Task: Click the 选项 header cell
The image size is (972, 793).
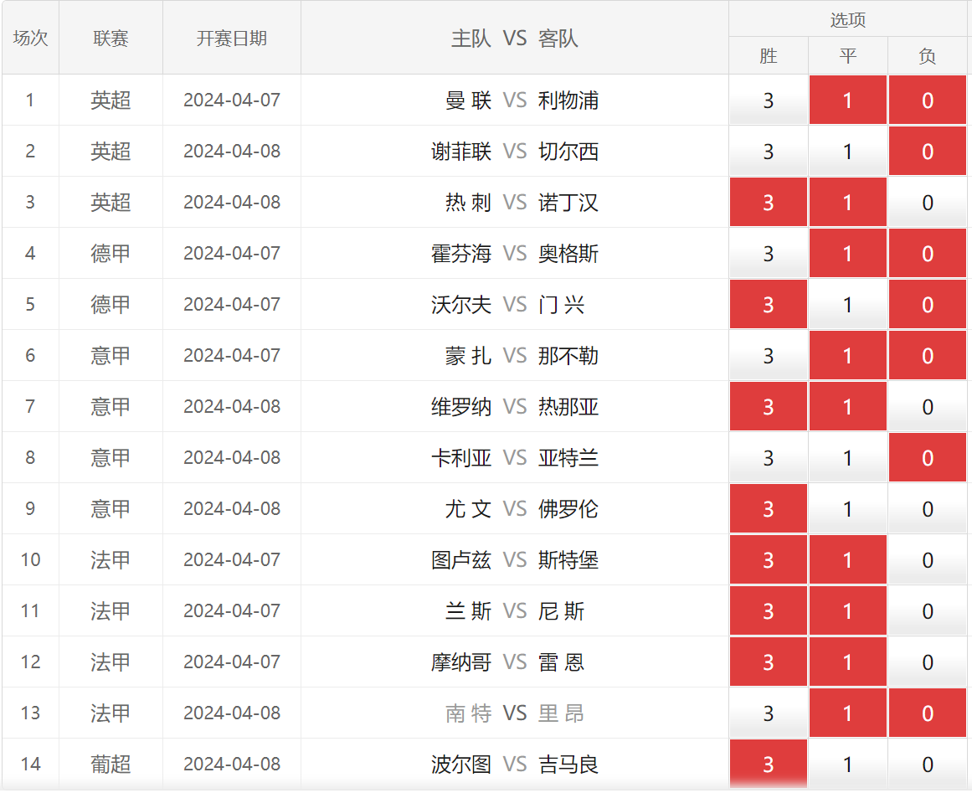Action: point(848,19)
